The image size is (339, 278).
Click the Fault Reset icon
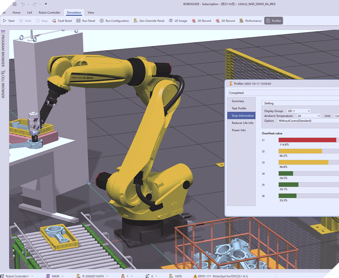(54, 21)
